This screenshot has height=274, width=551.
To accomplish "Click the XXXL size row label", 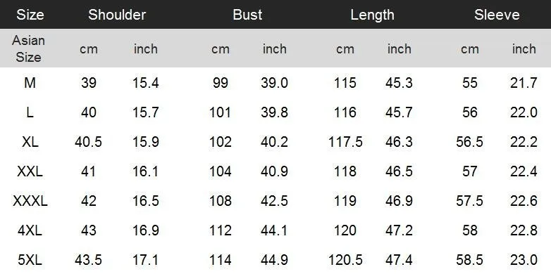I will click(30, 201).
